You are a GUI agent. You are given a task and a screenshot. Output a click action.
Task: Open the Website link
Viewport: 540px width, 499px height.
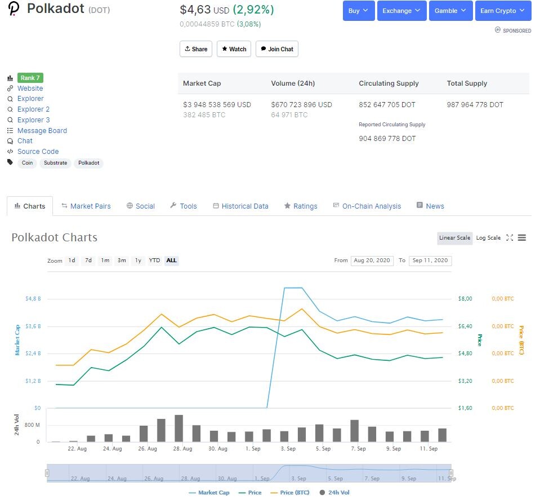click(x=30, y=89)
